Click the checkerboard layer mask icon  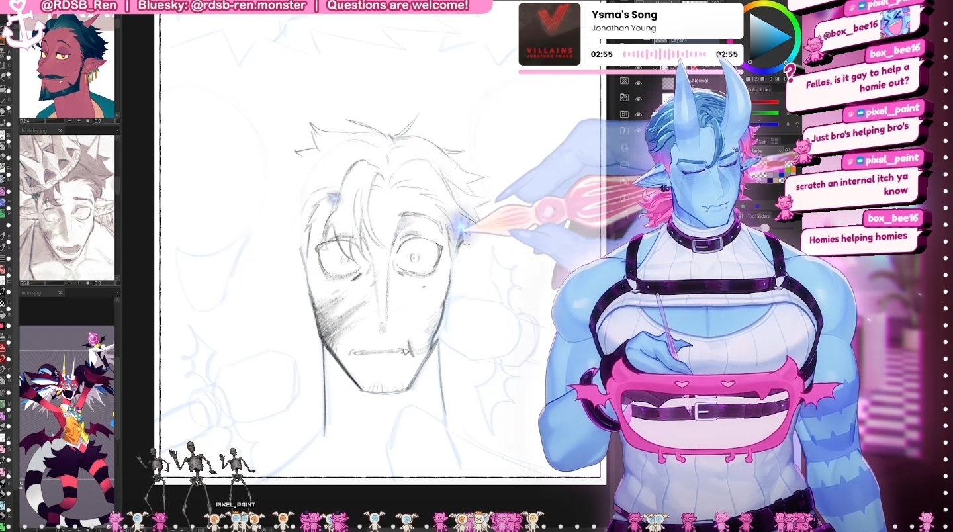[668, 84]
